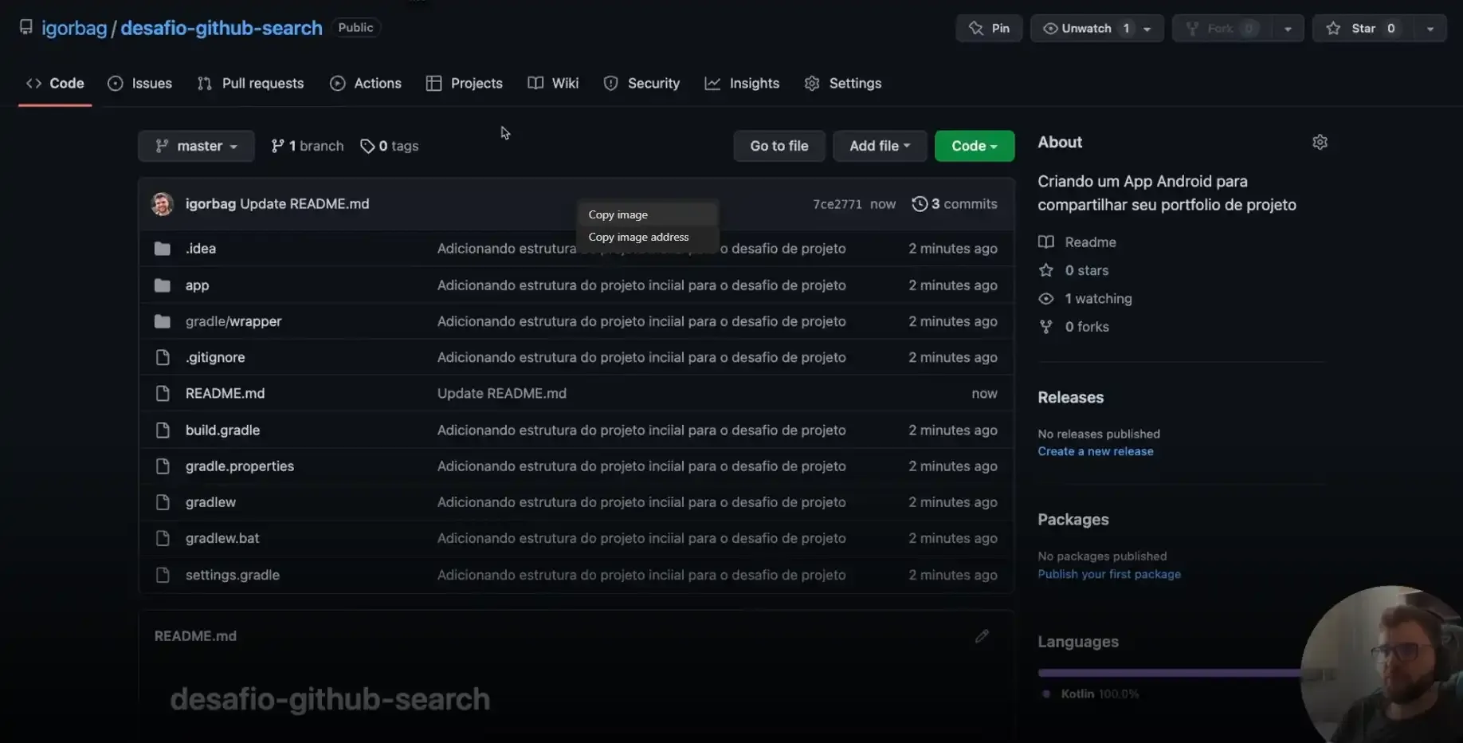Edit About details with gear icon
The height and width of the screenshot is (743, 1463).
click(x=1320, y=142)
